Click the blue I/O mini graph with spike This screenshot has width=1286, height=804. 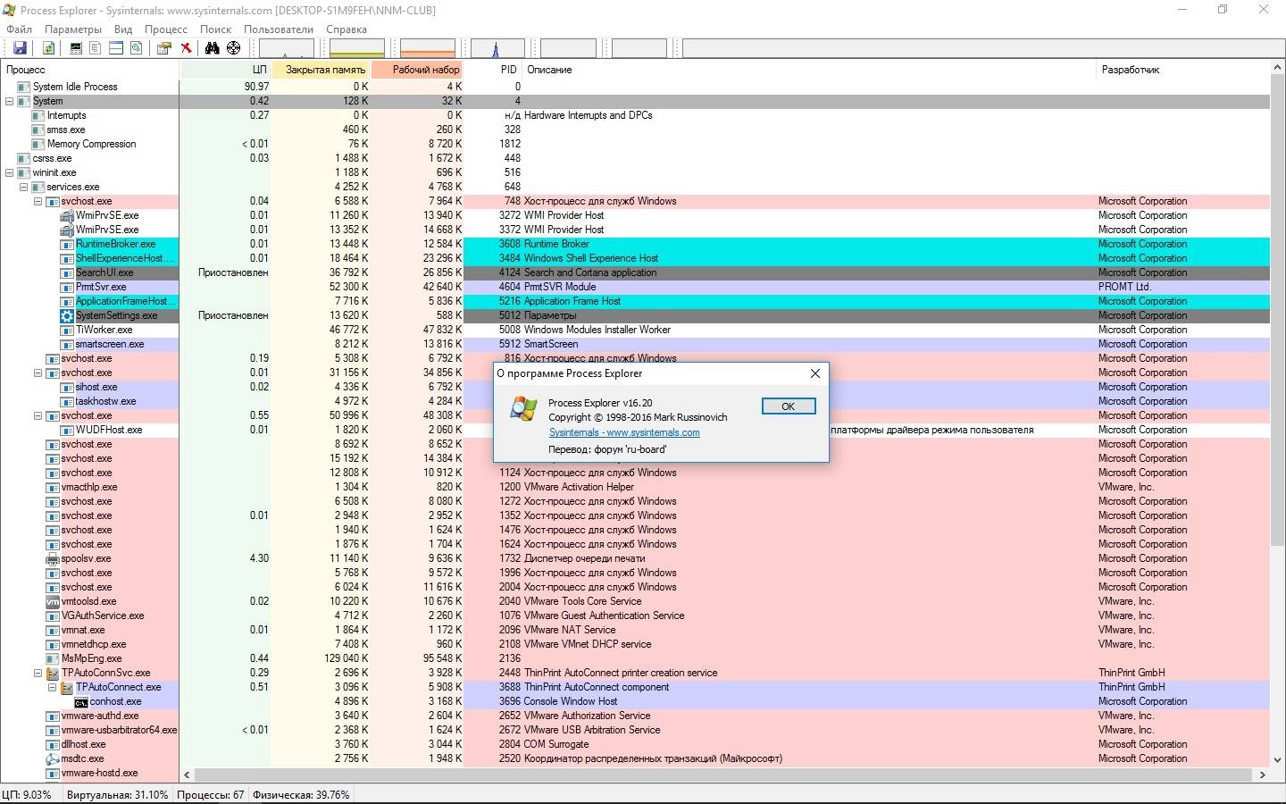[x=497, y=48]
